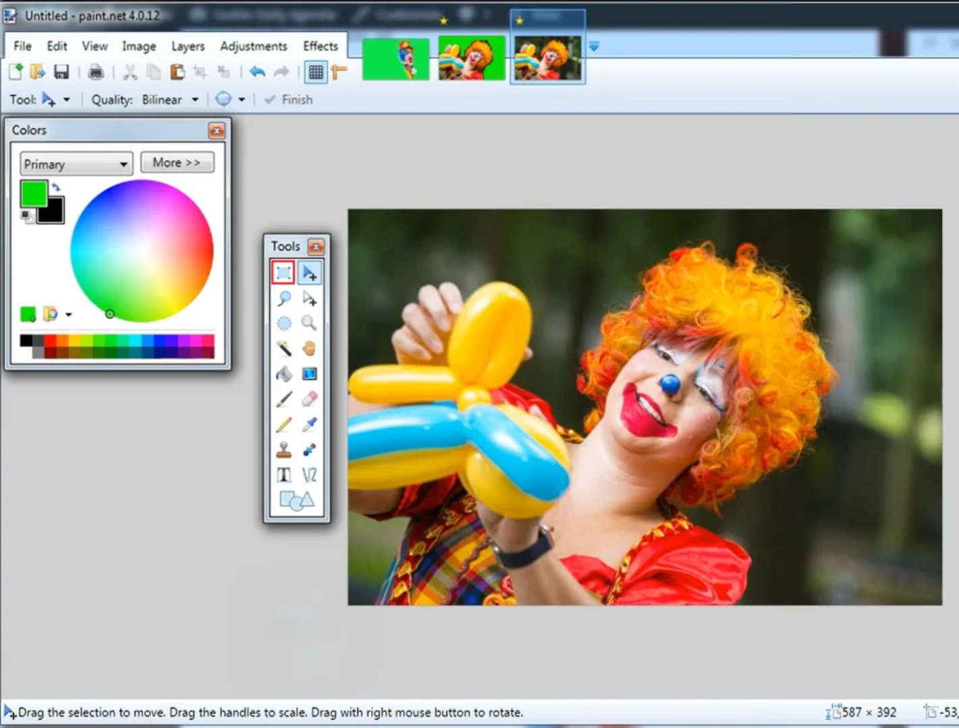The image size is (959, 728).
Task: Open the Layers menu
Action: (x=188, y=46)
